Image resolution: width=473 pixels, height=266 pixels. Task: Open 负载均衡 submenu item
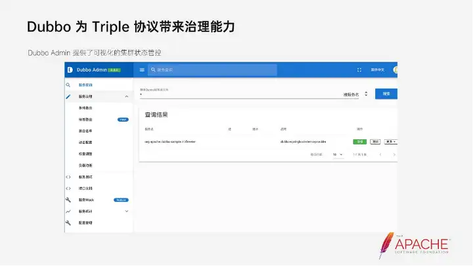(85, 166)
